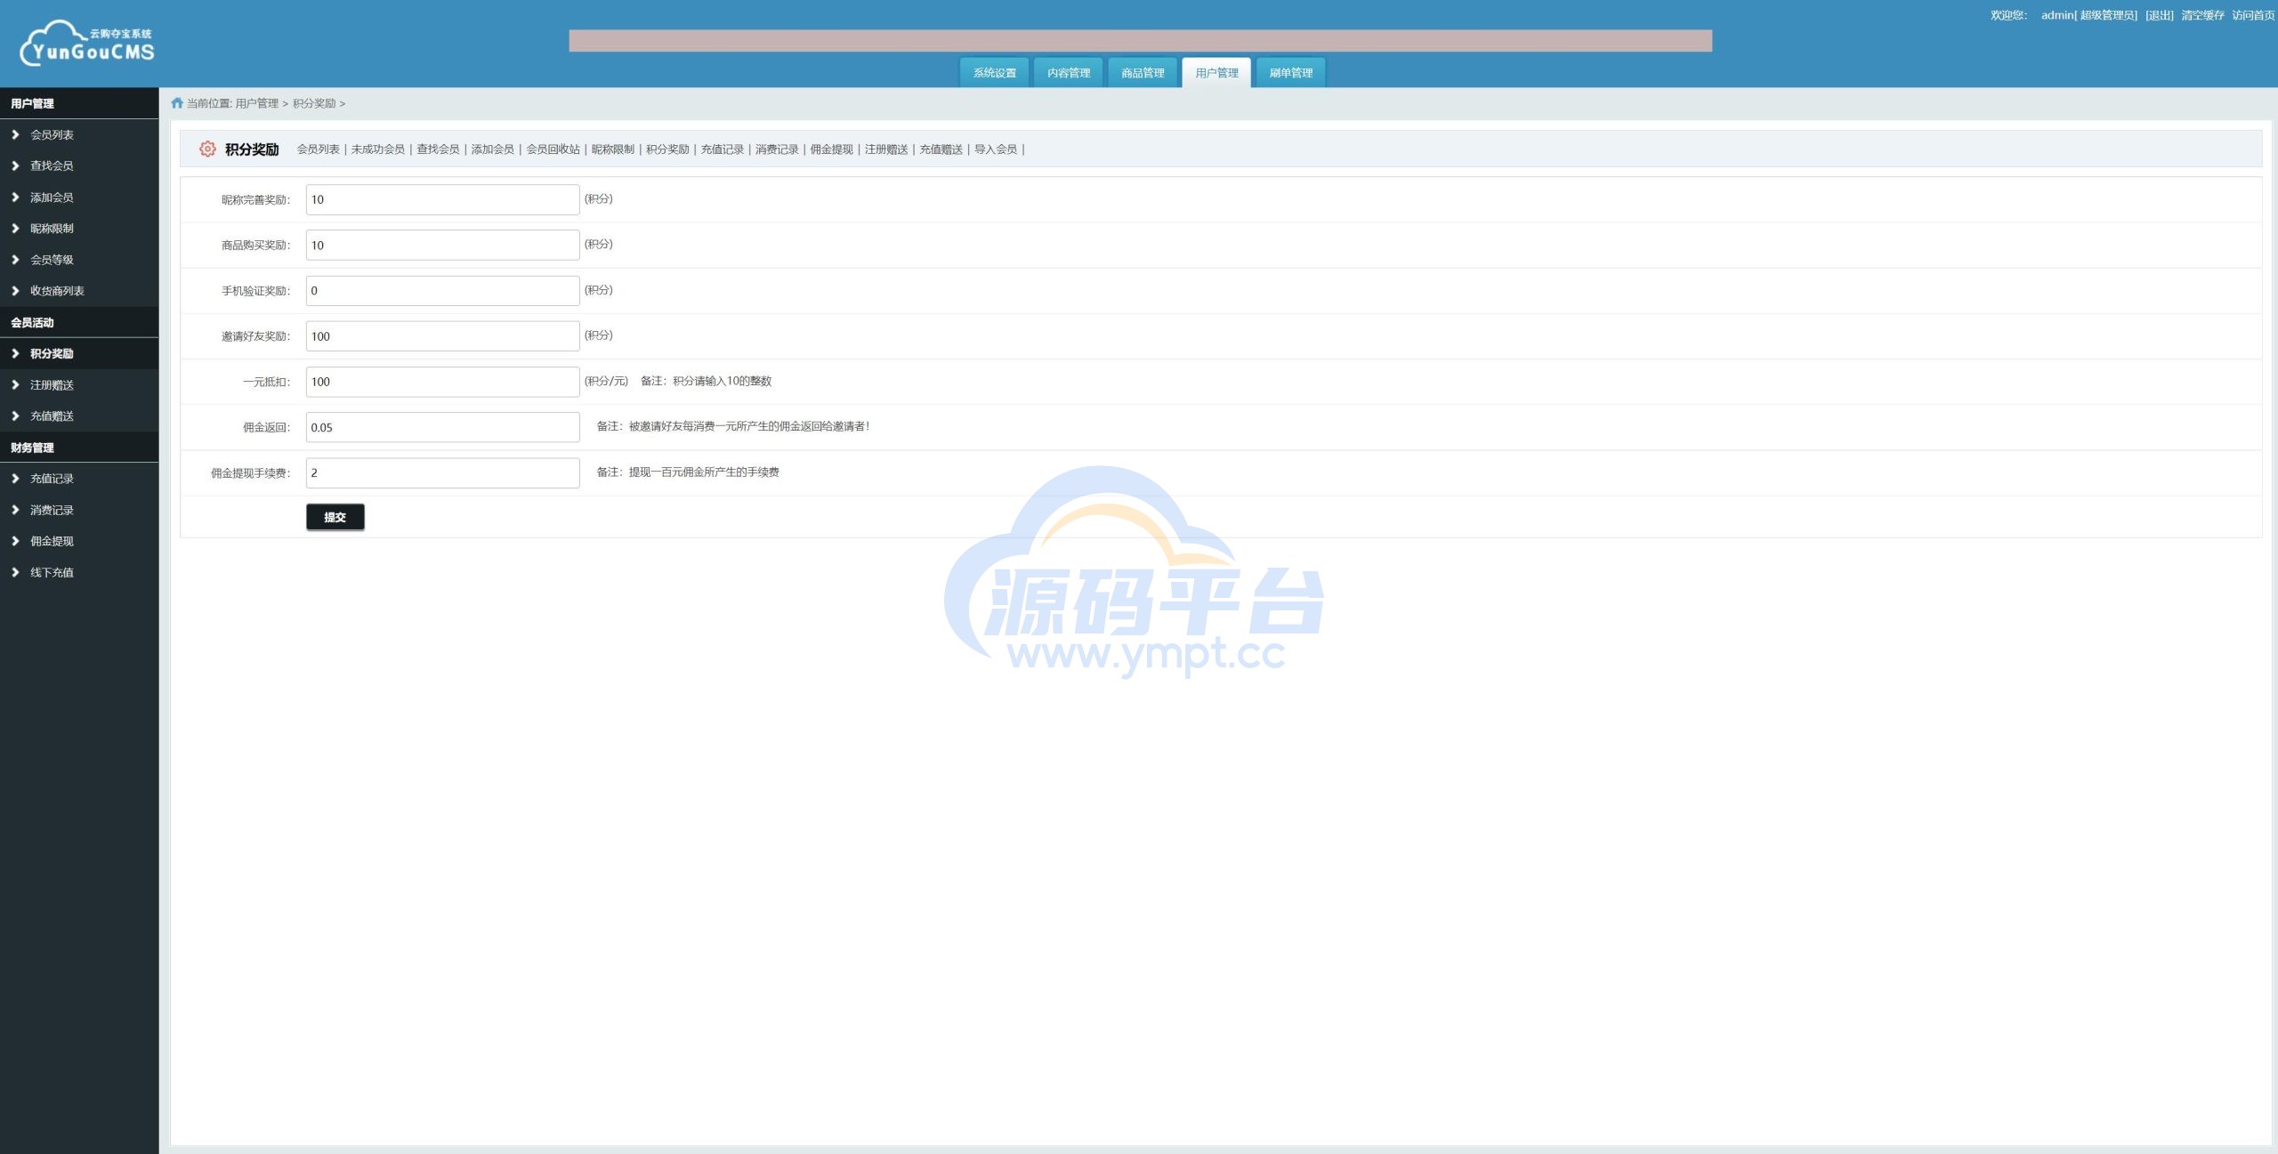2278x1154 pixels.
Task: Click chevron arrow next to 添加会员
Action: coord(15,197)
